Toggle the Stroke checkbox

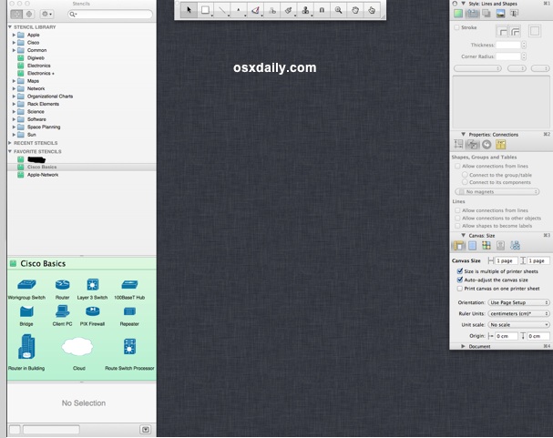click(457, 27)
